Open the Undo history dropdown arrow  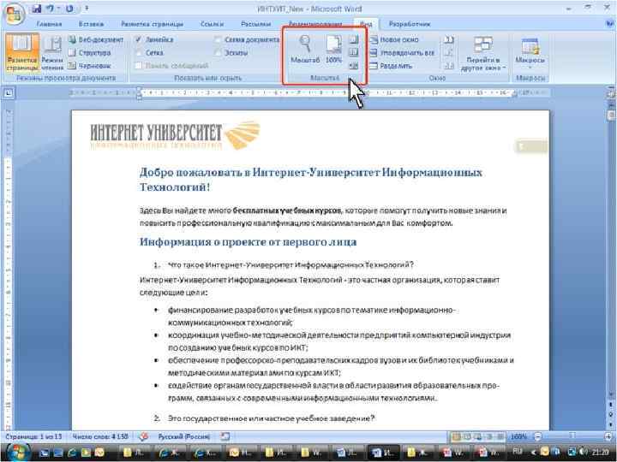58,9
